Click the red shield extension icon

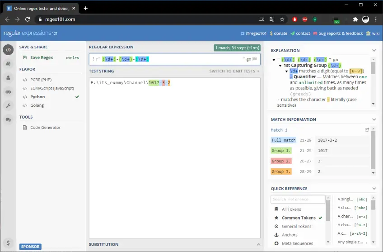pos(295,19)
